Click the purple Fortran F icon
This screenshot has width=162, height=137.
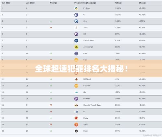click(x=76, y=99)
